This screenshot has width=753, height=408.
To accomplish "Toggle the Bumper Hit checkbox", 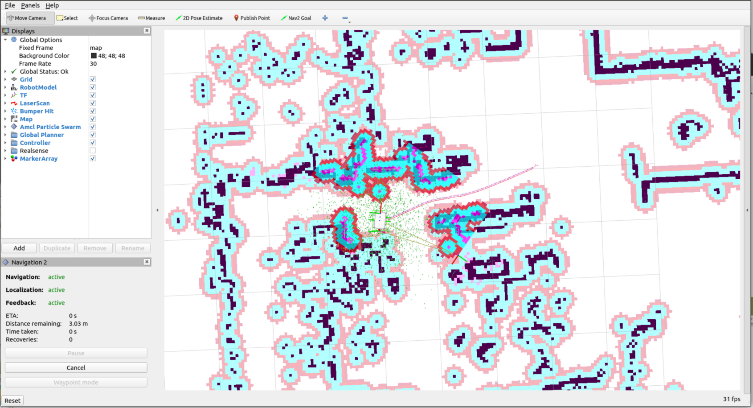I will coord(93,111).
